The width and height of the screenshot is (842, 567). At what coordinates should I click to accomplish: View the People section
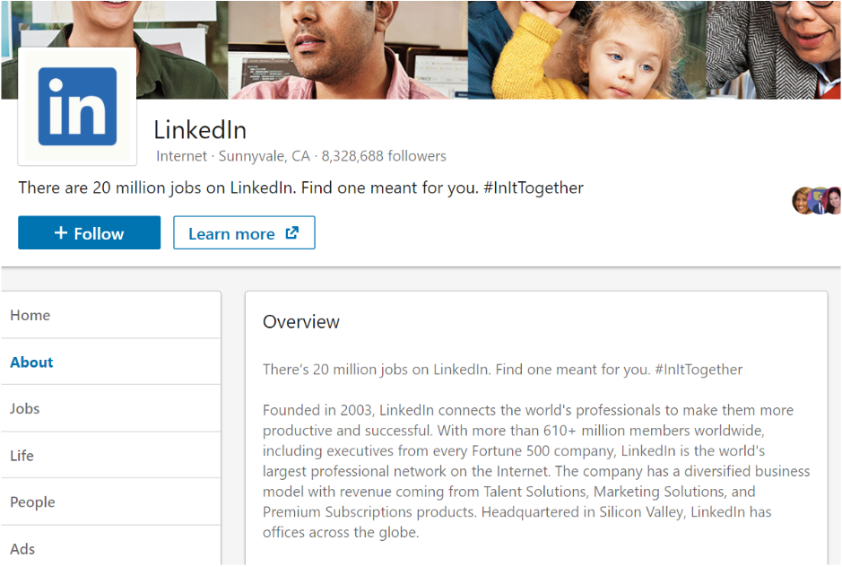[32, 502]
